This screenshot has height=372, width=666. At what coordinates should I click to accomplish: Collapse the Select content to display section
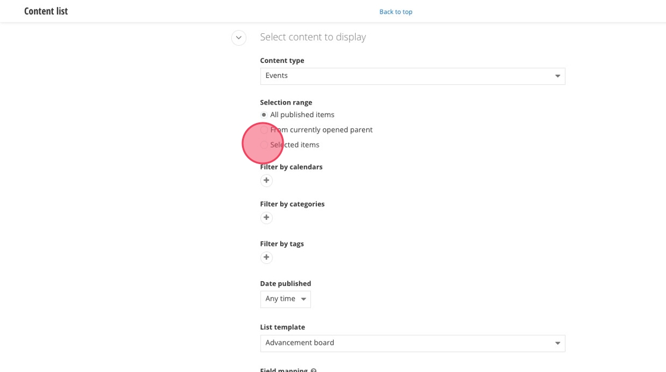[238, 38]
